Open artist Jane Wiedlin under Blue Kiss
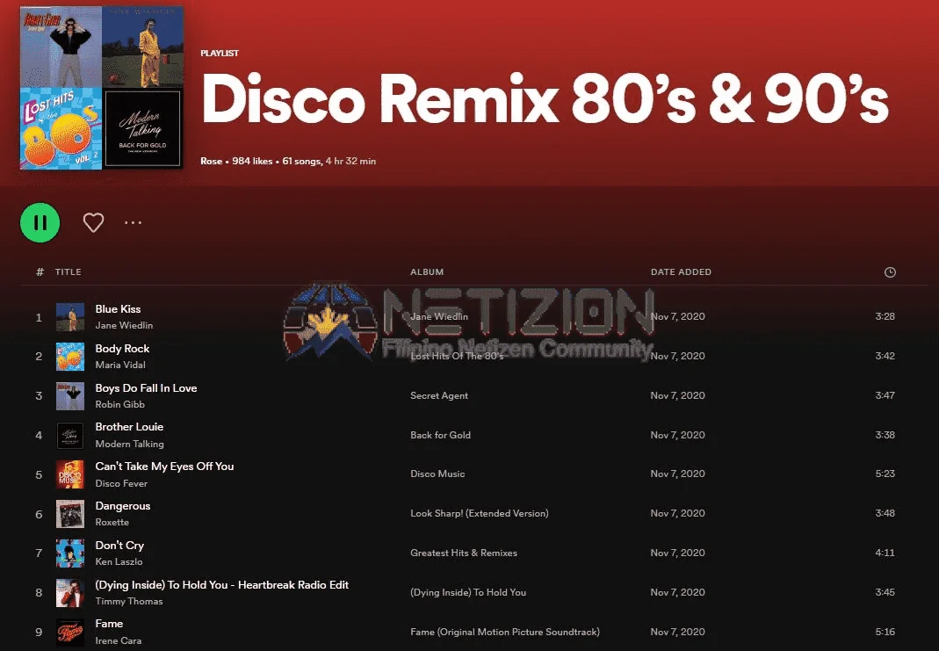This screenshot has height=651, width=939. [x=124, y=325]
